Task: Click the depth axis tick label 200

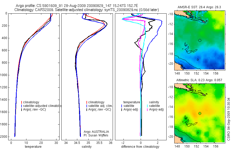Action: 5,26
